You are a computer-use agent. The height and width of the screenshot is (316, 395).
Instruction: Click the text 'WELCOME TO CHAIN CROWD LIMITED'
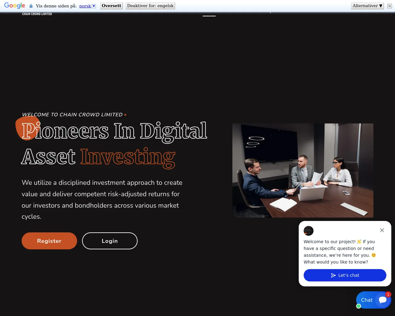coord(72,115)
